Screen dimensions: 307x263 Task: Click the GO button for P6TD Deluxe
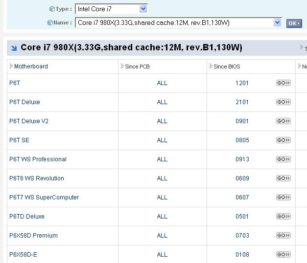283,216
